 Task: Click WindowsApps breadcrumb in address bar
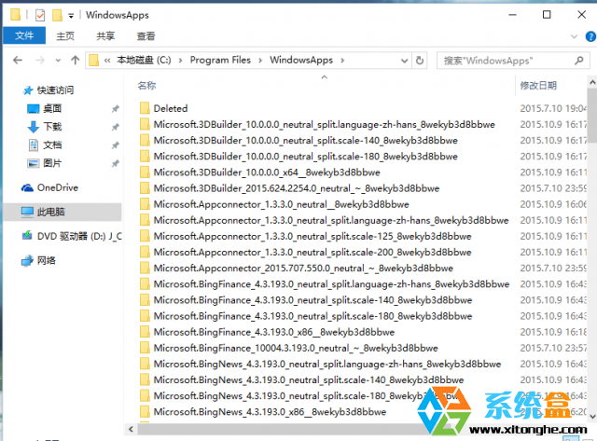click(x=301, y=60)
